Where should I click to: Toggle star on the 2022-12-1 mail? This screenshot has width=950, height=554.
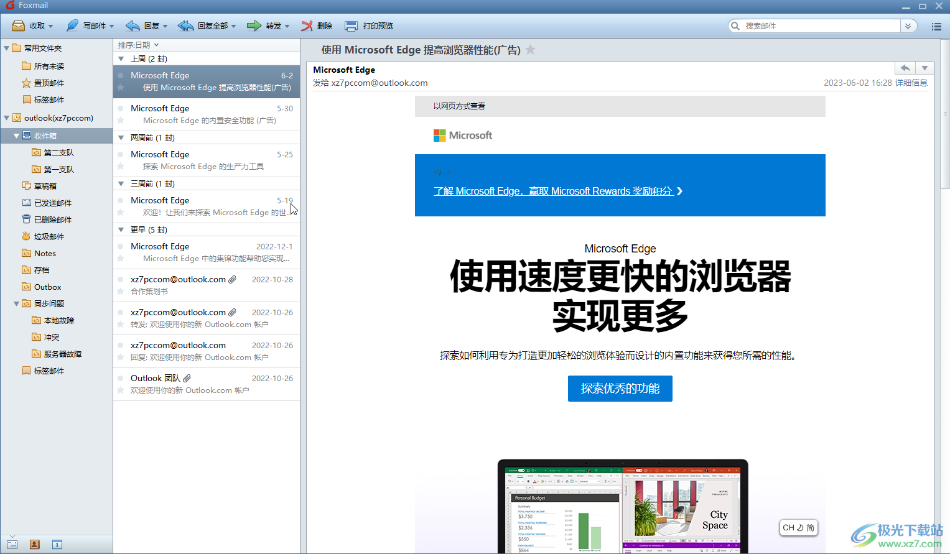point(121,259)
